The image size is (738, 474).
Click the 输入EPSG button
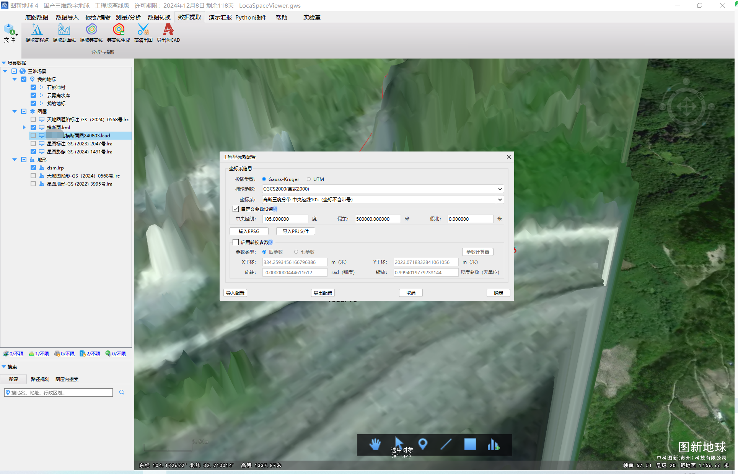coord(249,231)
